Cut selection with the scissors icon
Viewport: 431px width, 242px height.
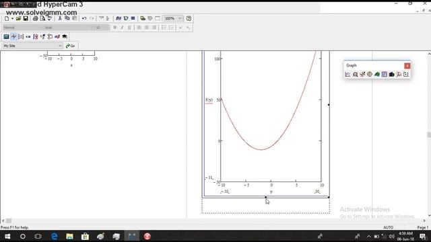click(60, 18)
